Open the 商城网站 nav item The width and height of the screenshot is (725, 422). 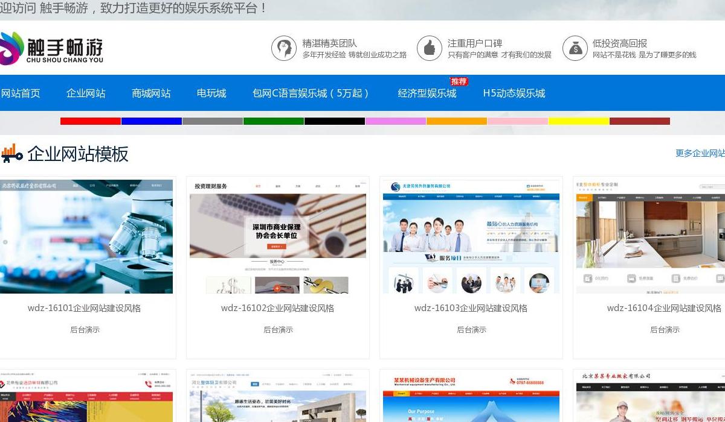click(151, 93)
